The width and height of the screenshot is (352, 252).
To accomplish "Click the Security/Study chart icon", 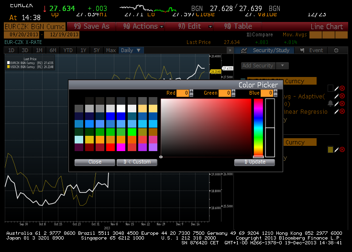I will tap(244, 51).
